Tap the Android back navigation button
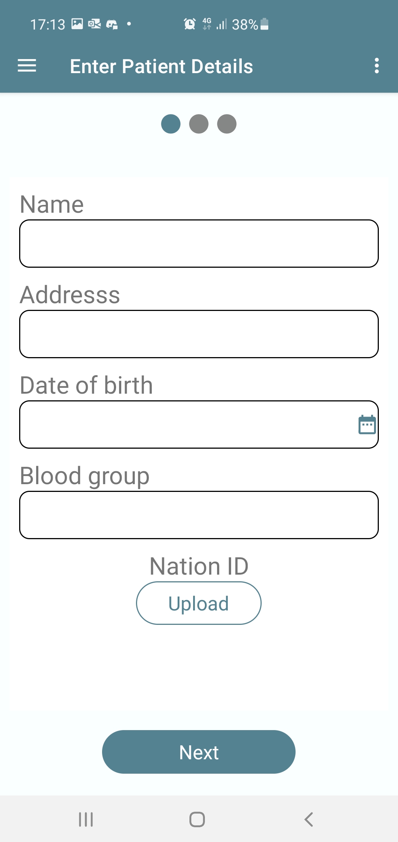This screenshot has width=398, height=842. pos(308,819)
